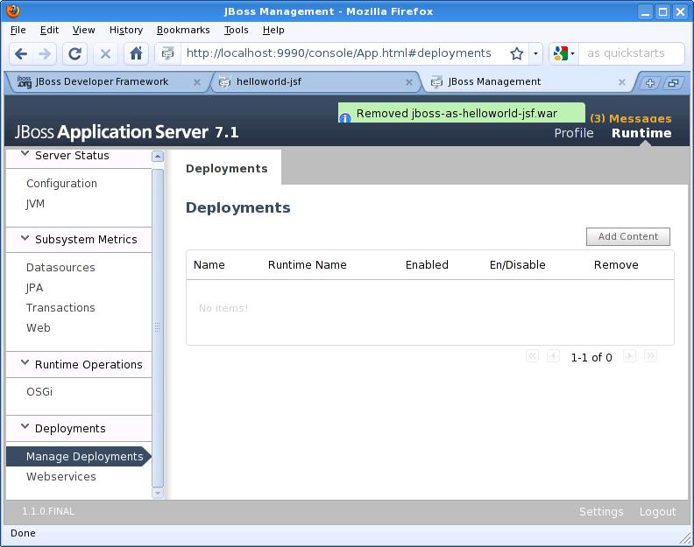Click the Name column header
Screen dimensions: 694x547
(x=209, y=265)
